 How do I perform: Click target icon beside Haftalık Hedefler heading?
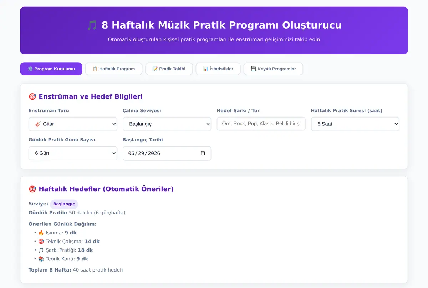pyautogui.click(x=32, y=189)
